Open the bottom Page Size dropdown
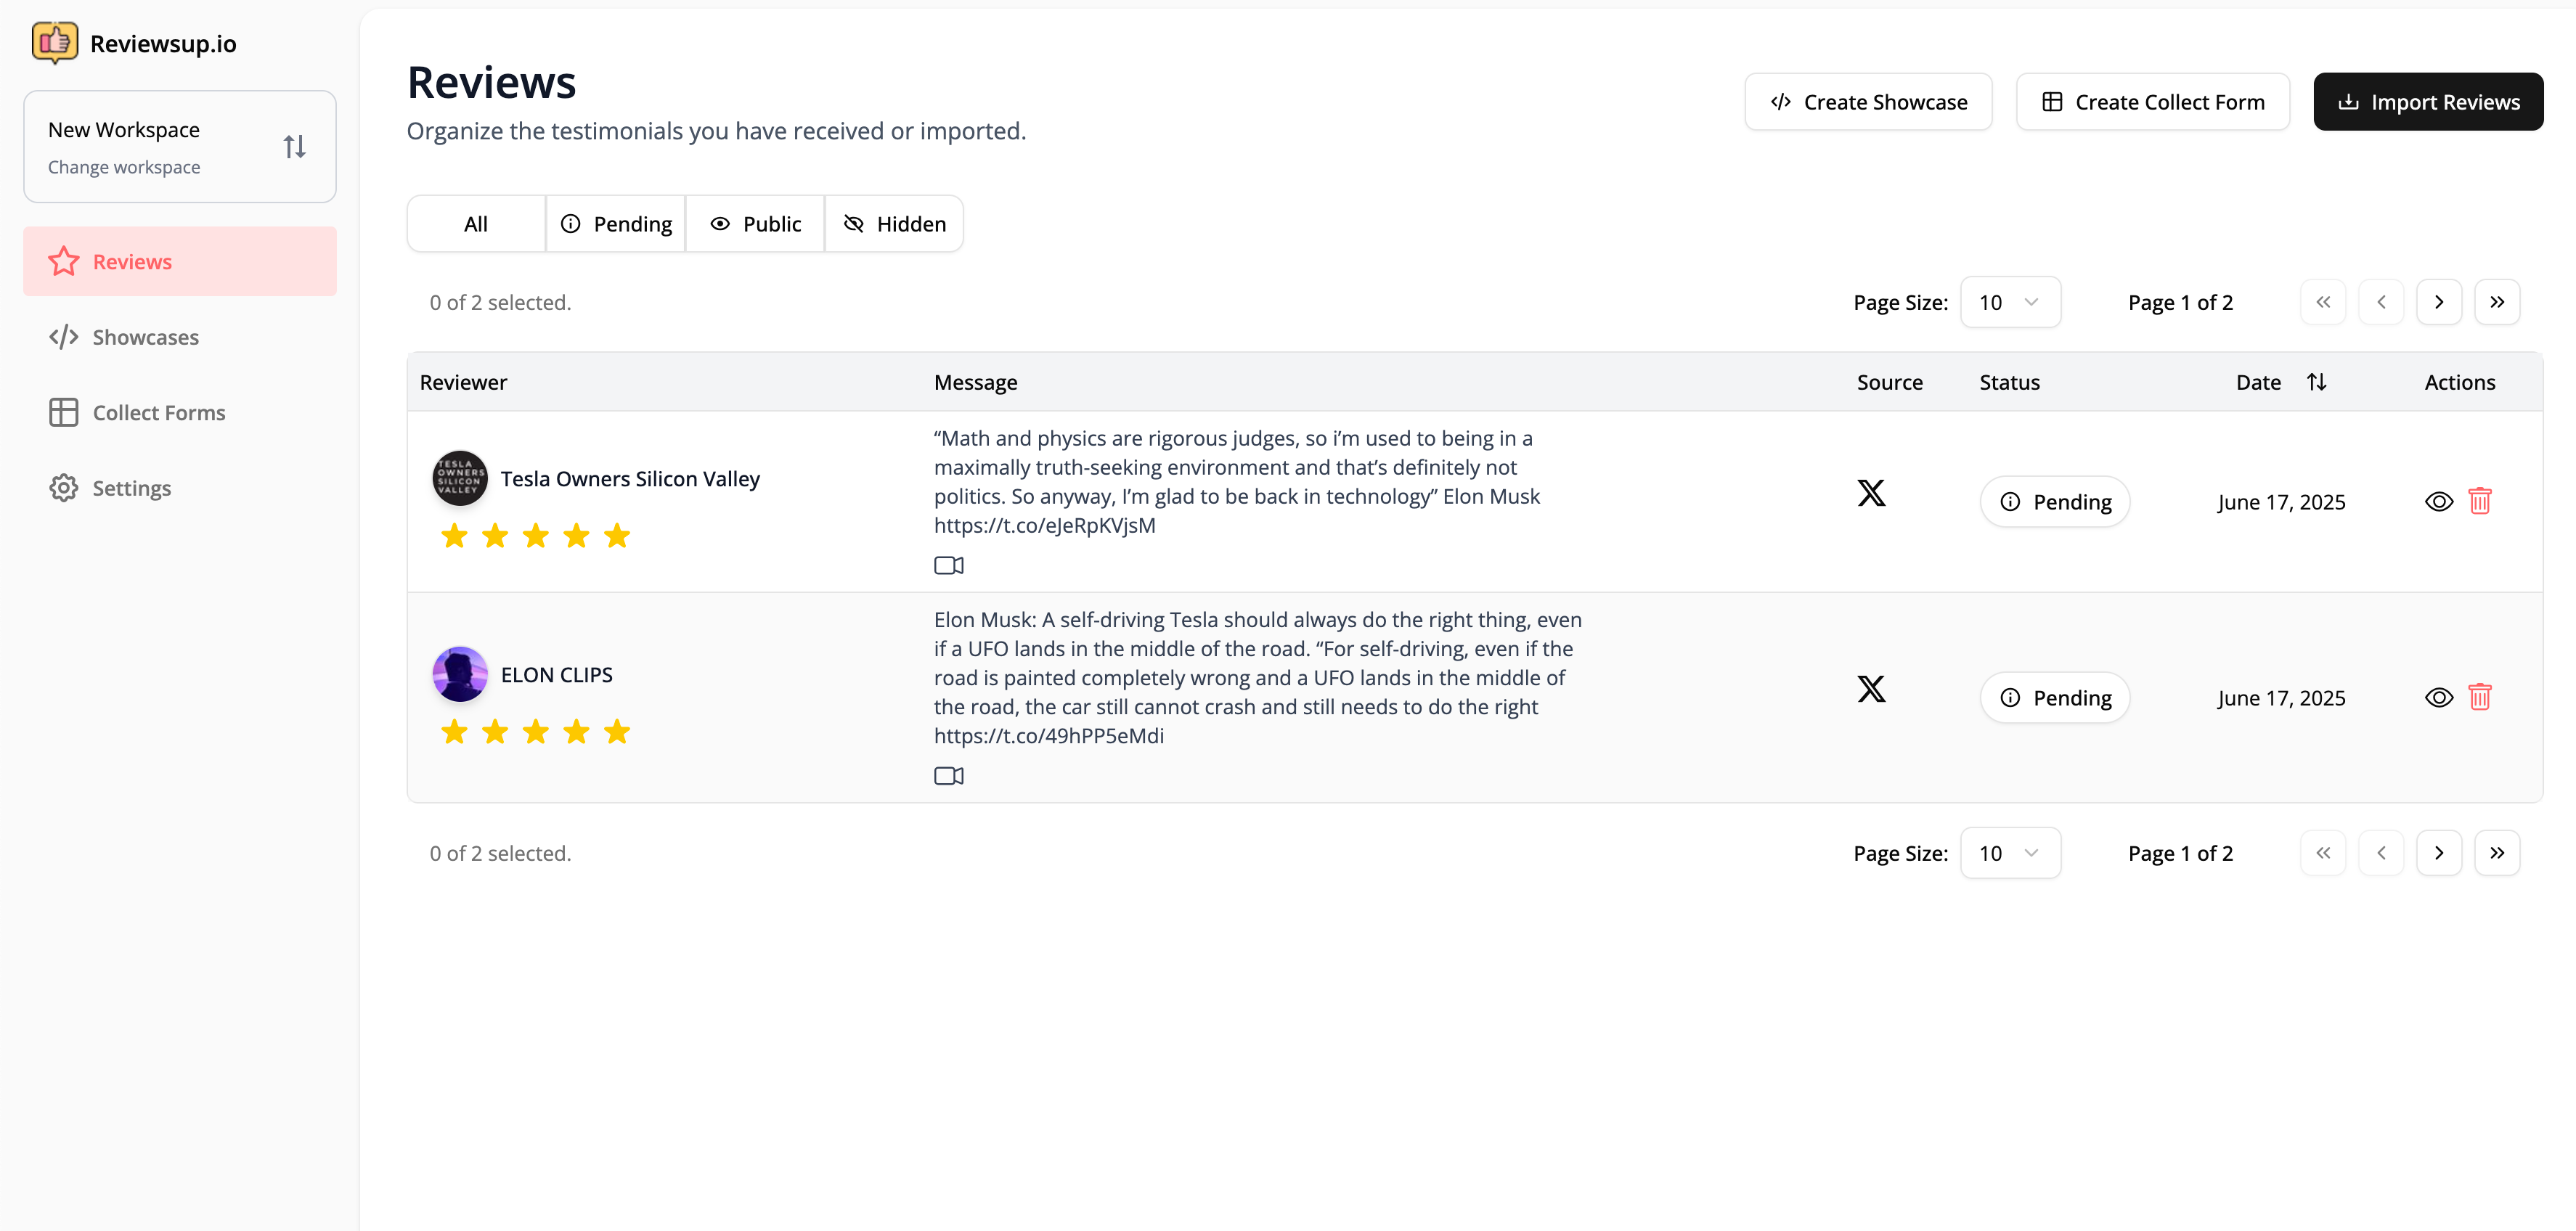The image size is (2576, 1231). [x=2010, y=853]
